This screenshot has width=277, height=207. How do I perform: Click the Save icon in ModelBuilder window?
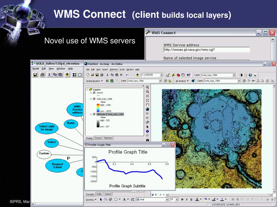35,75
